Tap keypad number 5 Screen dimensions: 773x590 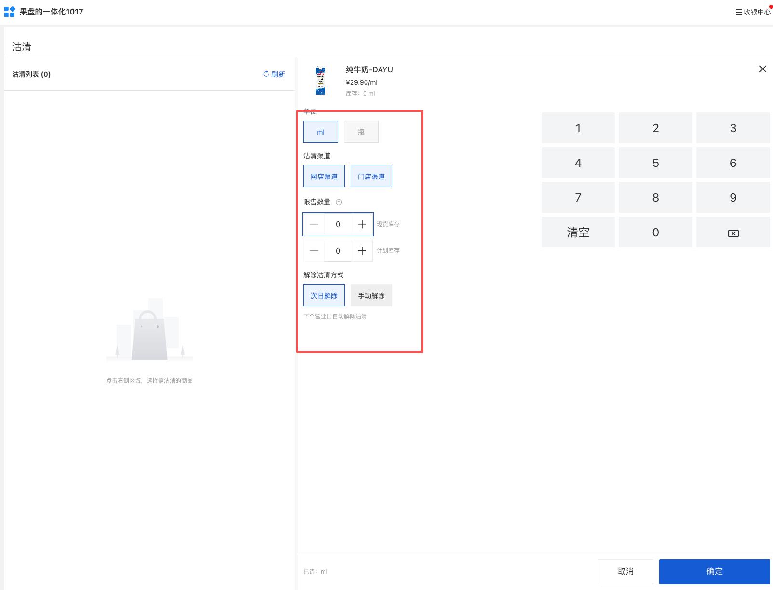pyautogui.click(x=655, y=163)
